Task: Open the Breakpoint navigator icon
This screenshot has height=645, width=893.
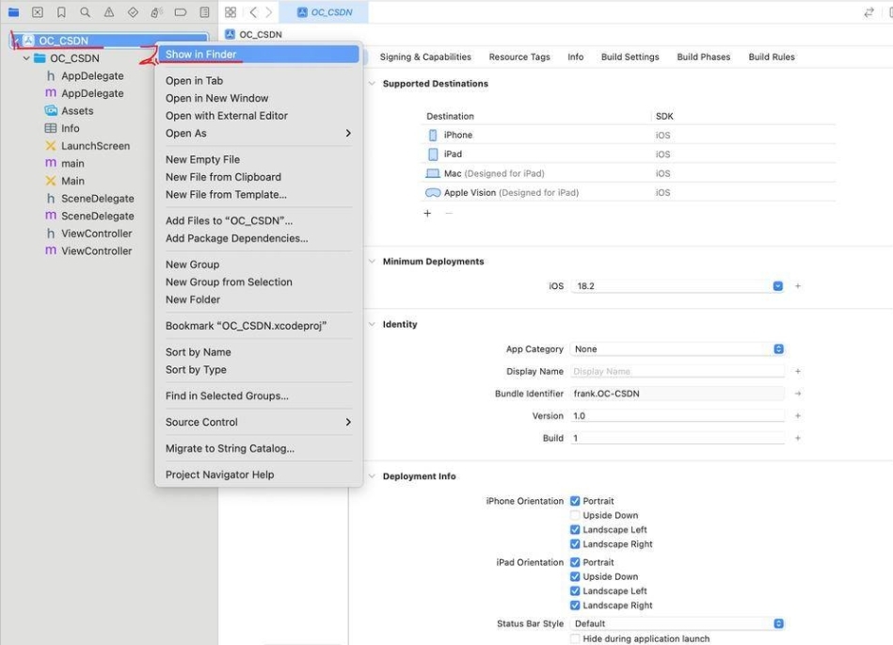Action: (181, 12)
